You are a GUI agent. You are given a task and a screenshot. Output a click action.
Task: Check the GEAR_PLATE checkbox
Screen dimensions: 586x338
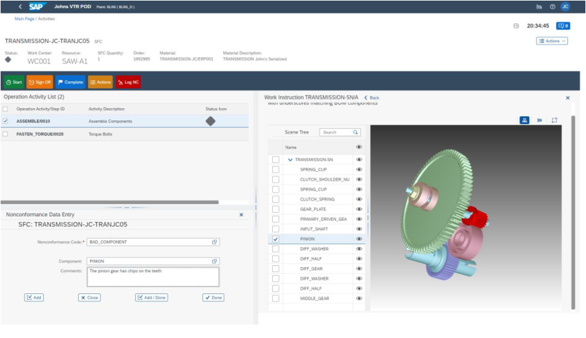(x=275, y=209)
